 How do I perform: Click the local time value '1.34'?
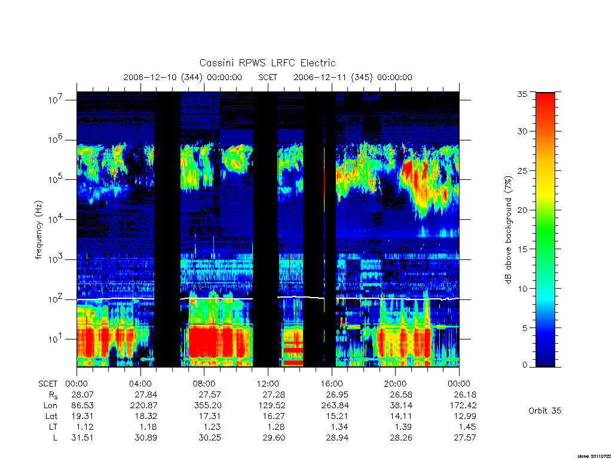pos(340,427)
